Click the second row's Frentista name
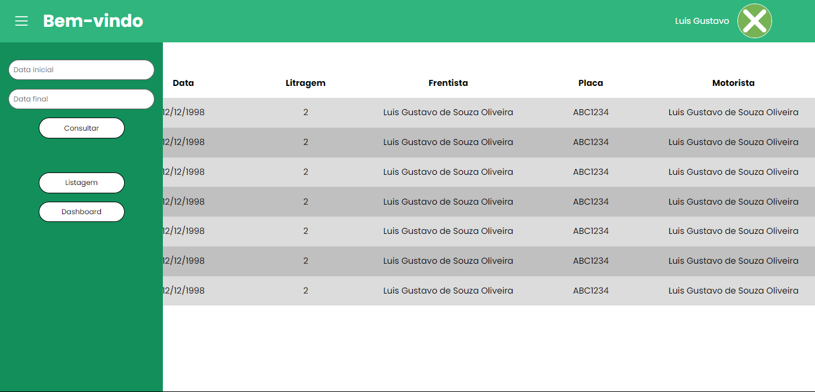The image size is (815, 392). (x=448, y=142)
